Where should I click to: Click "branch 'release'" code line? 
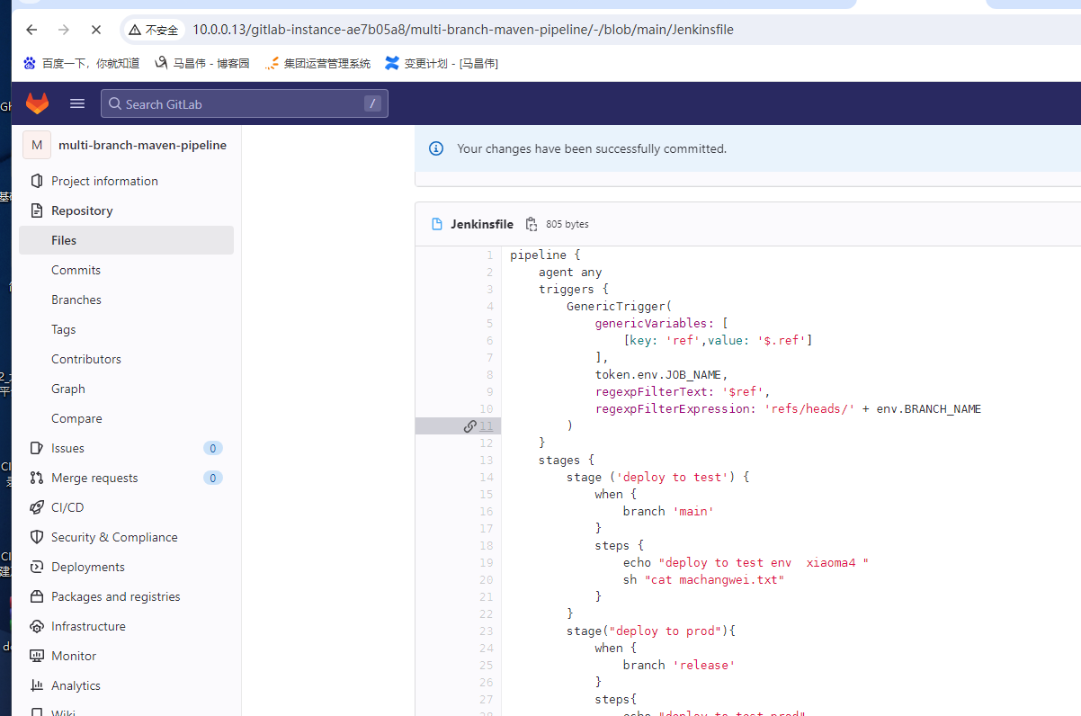click(679, 665)
